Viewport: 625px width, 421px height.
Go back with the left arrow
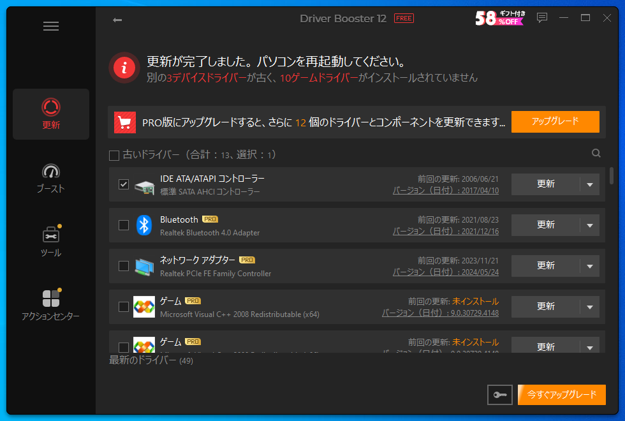pyautogui.click(x=117, y=20)
